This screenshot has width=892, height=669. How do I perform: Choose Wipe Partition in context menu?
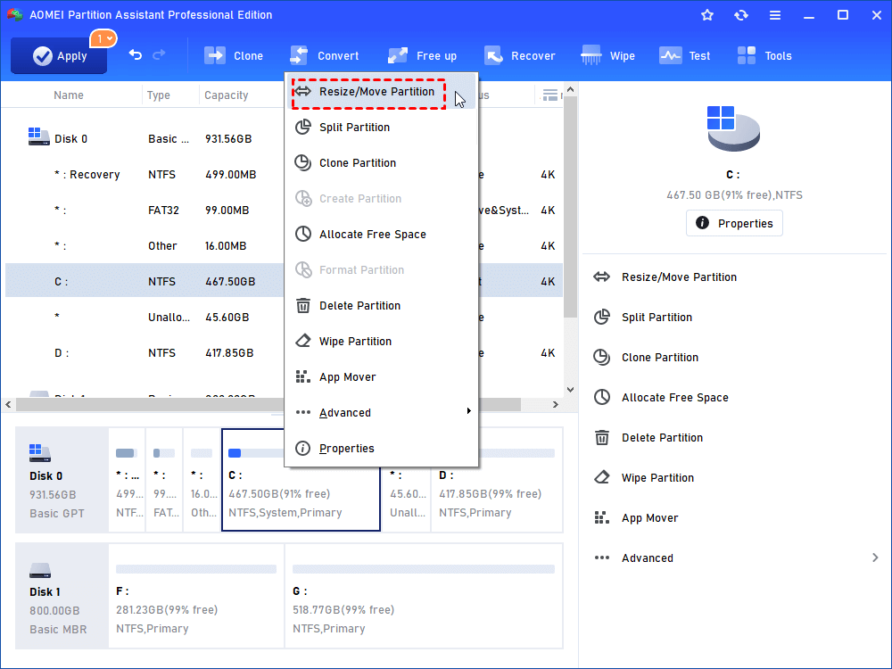[381, 342]
